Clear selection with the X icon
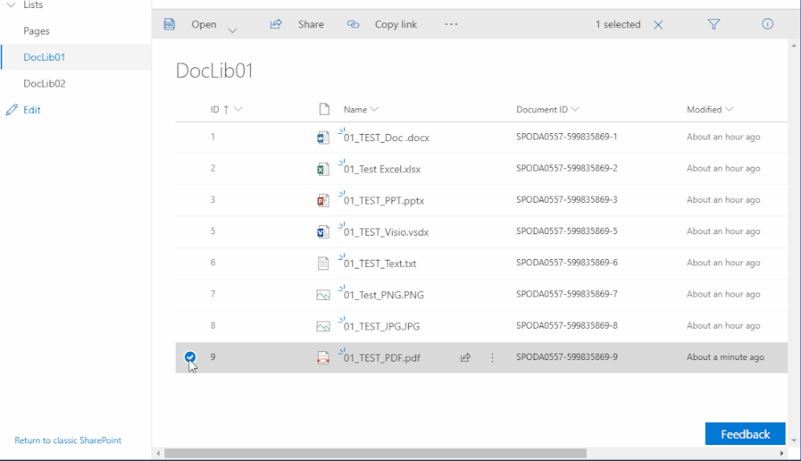 658,25
